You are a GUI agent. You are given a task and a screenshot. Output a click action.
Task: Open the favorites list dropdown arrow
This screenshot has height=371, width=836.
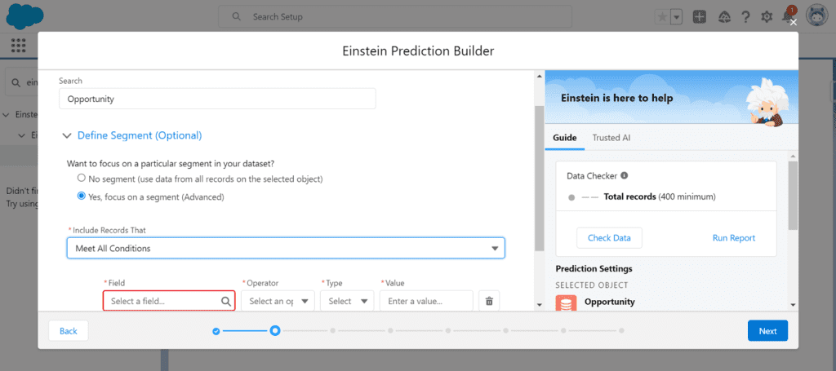(677, 17)
